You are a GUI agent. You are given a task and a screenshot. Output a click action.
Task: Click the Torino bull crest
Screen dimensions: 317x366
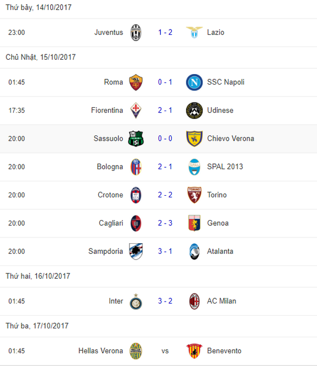pos(194,195)
